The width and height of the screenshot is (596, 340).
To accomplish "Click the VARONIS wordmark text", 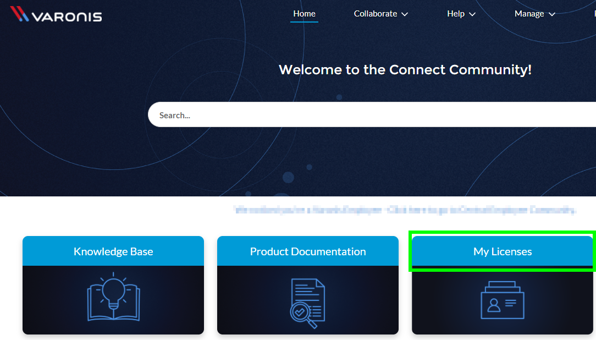I will (x=67, y=16).
